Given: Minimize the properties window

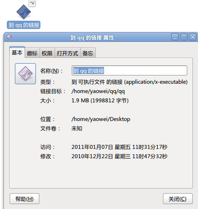Looking at the screenshot, I should tap(175, 37).
